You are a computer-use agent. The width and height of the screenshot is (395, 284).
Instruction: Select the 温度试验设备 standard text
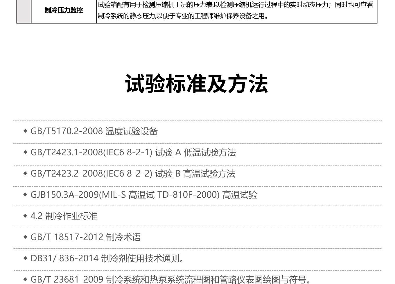coord(132,132)
